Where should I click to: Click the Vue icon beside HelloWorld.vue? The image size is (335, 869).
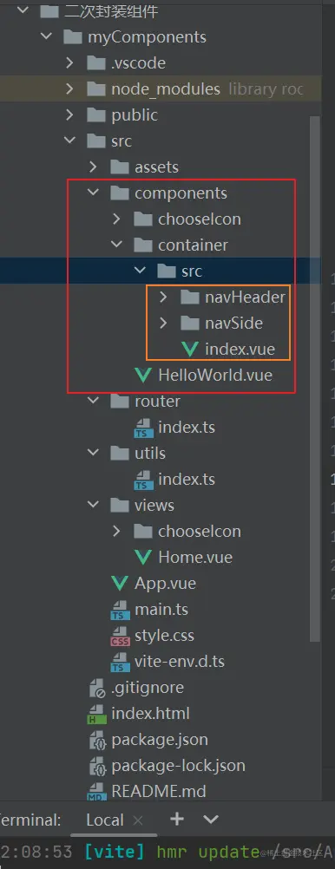coord(143,376)
